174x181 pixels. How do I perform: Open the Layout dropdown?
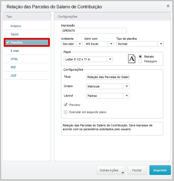108,96
